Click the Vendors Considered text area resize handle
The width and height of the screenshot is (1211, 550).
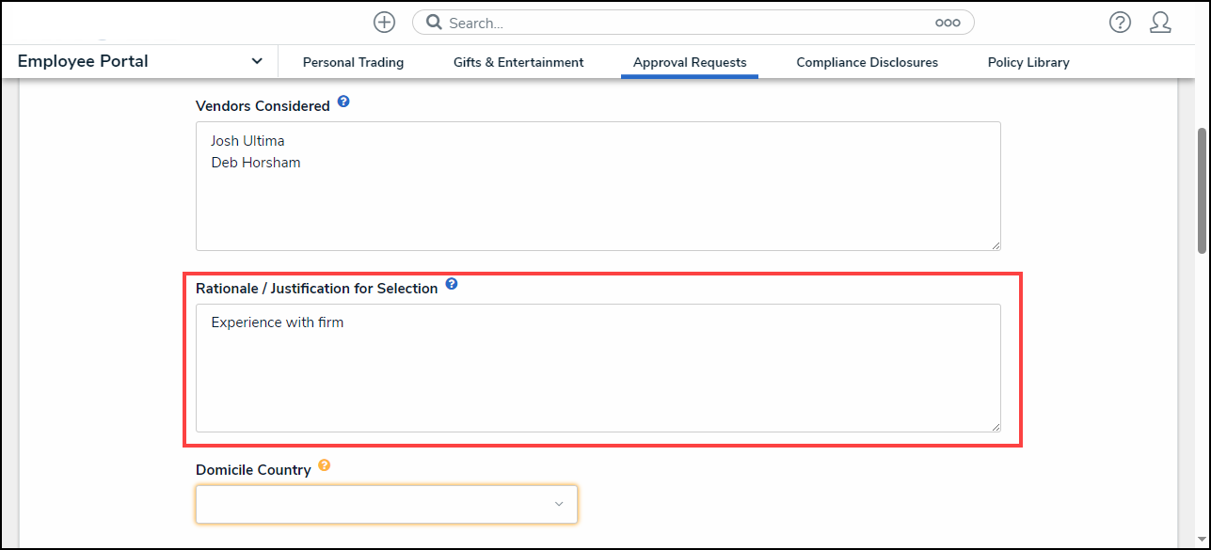pos(995,244)
